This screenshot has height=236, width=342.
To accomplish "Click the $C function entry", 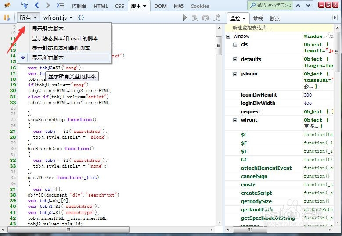I will pyautogui.click(x=244, y=135).
